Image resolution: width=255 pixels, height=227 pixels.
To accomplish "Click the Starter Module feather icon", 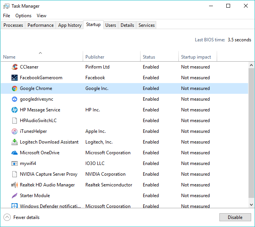I will [x=15, y=196].
